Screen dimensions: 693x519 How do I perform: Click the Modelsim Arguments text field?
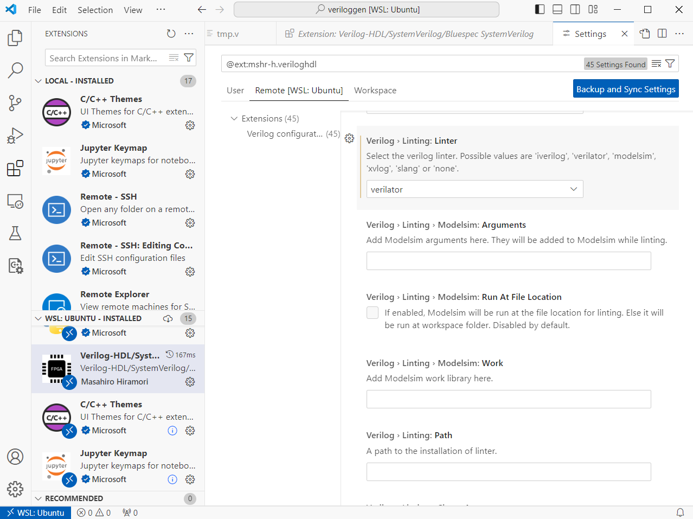509,261
